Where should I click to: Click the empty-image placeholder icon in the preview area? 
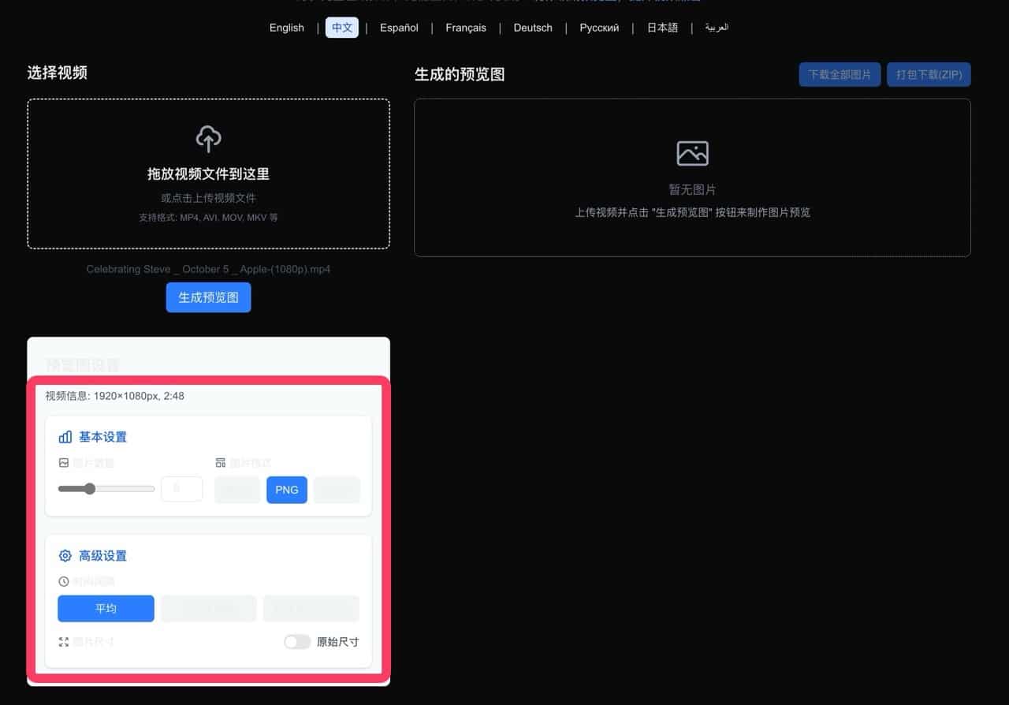tap(692, 153)
